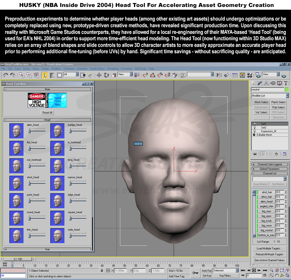Click the Play Animation button

click(254, 270)
